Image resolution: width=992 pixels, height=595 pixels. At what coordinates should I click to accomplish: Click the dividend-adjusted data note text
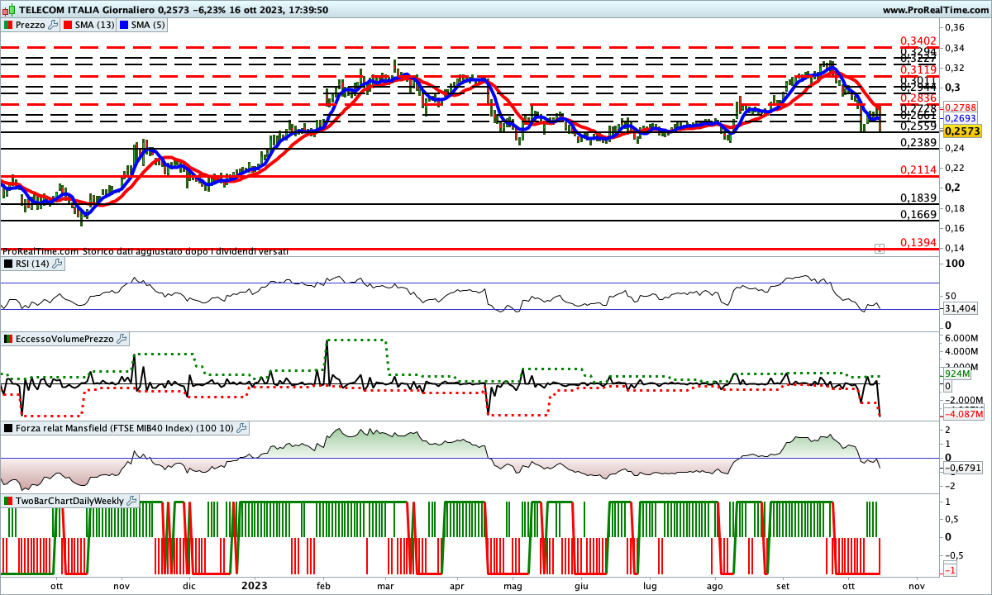coord(145,250)
